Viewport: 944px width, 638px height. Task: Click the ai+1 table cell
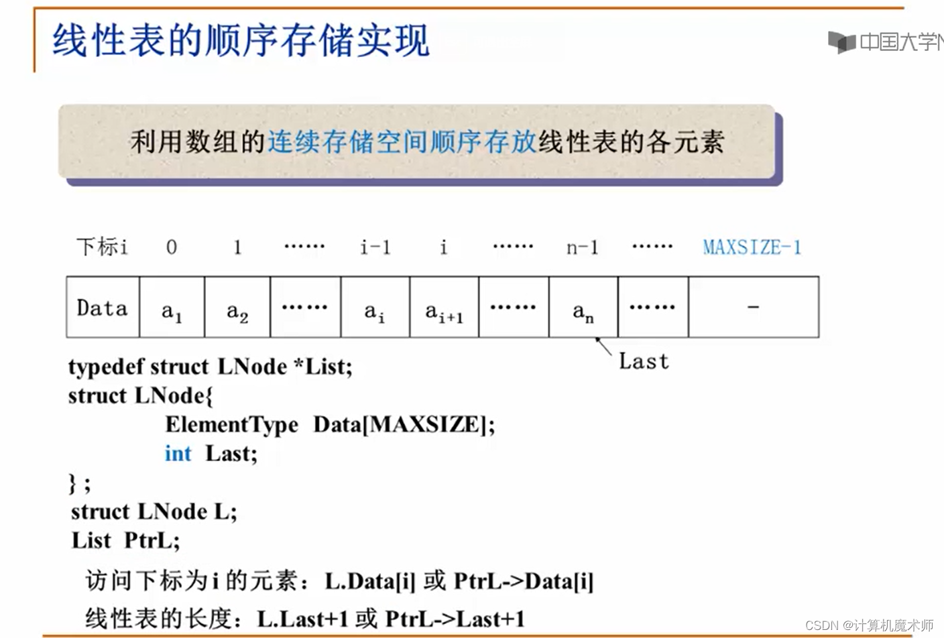click(x=444, y=307)
